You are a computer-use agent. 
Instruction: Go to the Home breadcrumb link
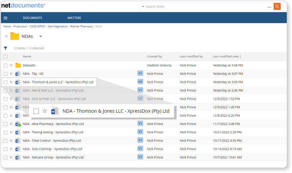click(x=7, y=26)
